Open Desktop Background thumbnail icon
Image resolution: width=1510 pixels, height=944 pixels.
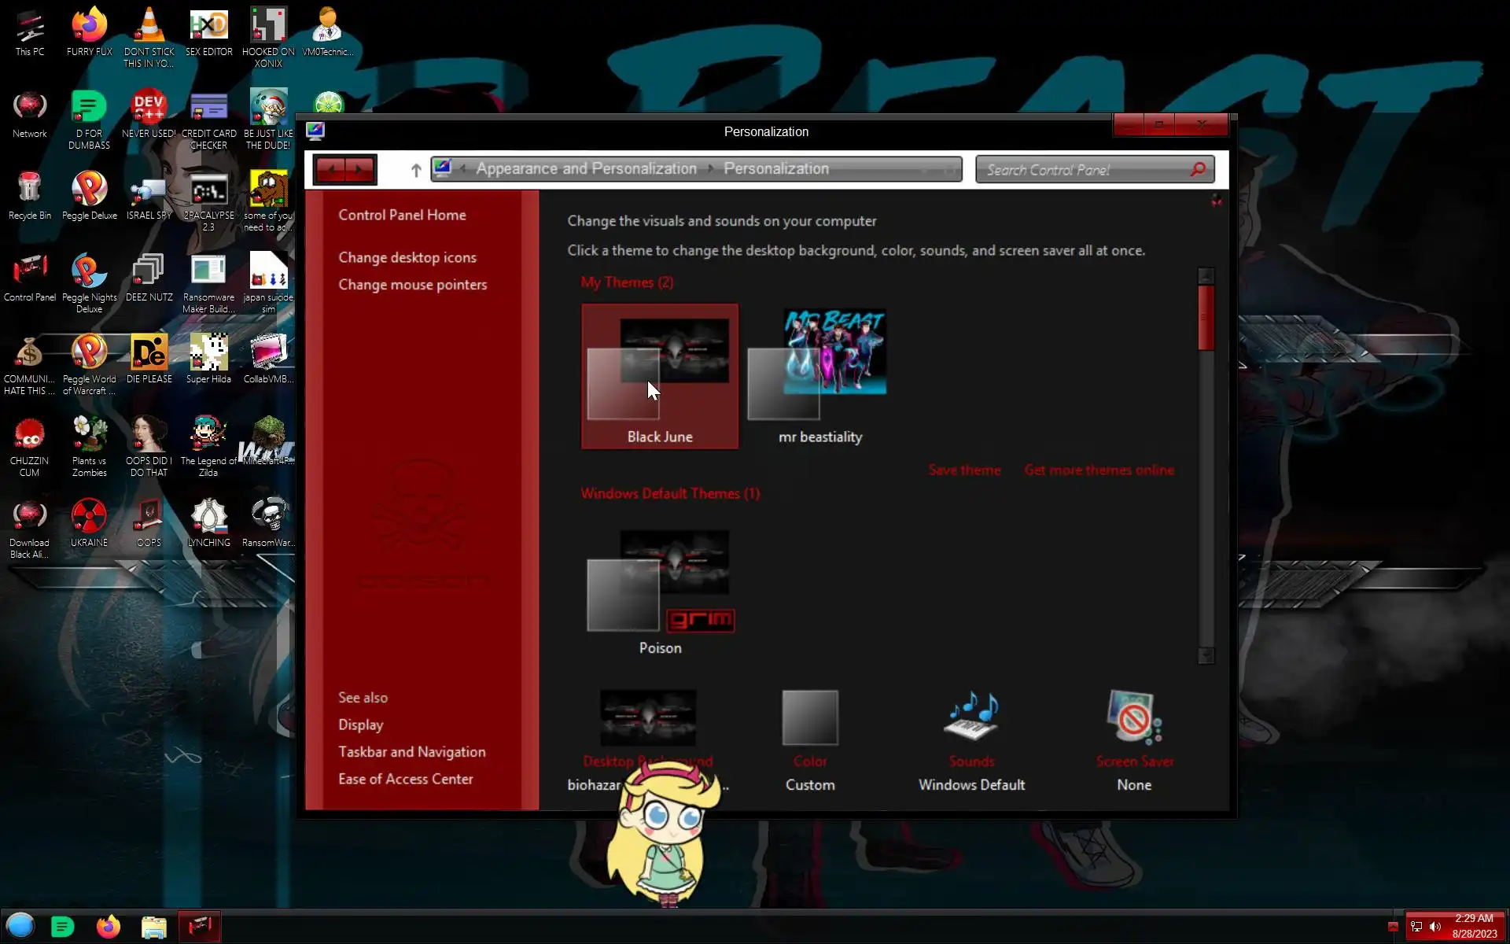click(x=647, y=717)
